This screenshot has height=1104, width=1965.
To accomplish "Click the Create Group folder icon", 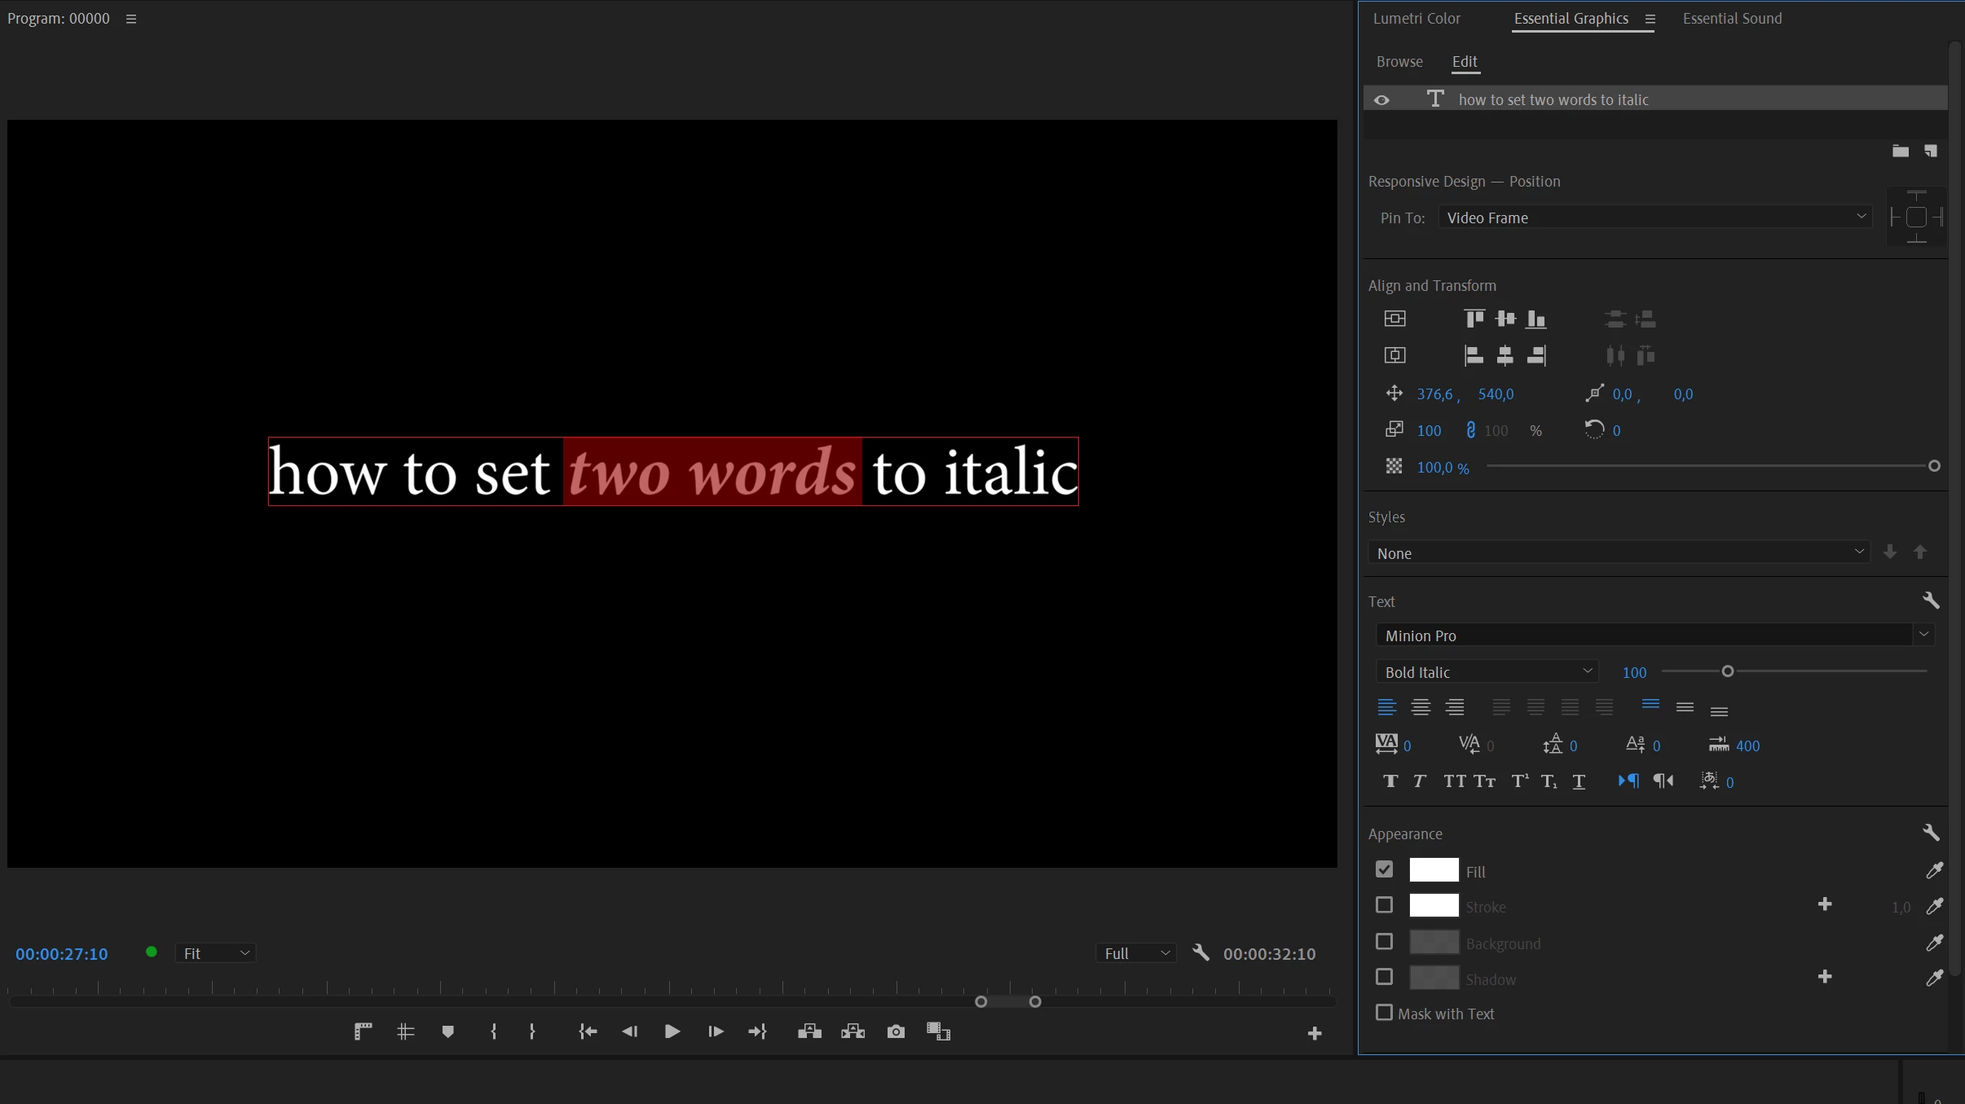I will tap(1900, 151).
